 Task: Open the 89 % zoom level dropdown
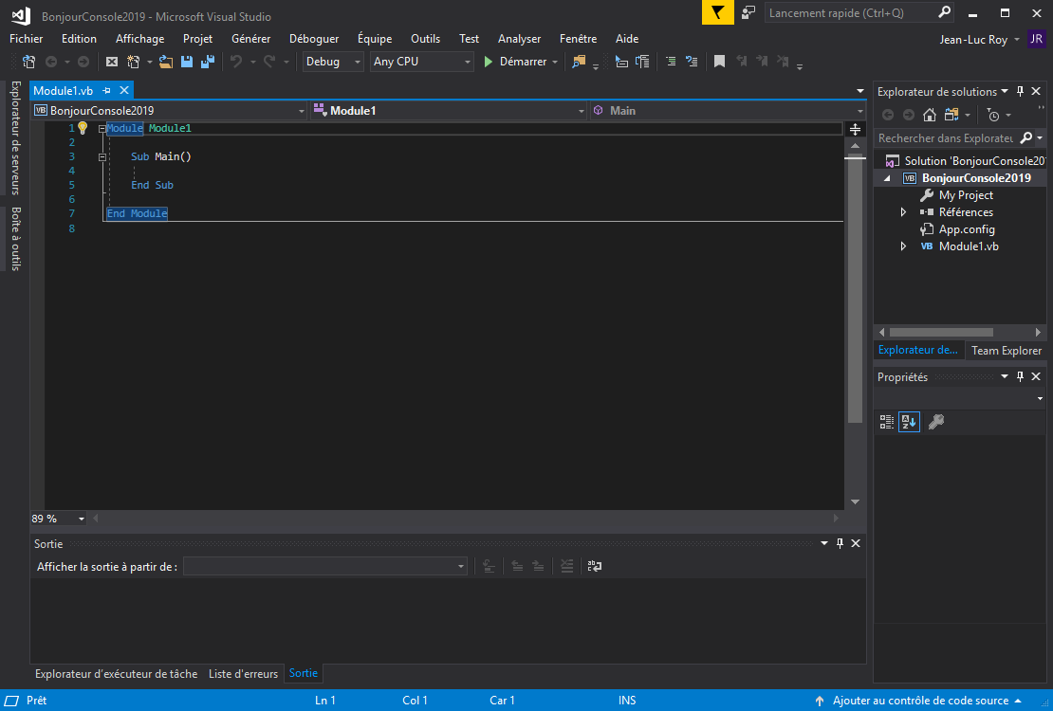click(59, 519)
